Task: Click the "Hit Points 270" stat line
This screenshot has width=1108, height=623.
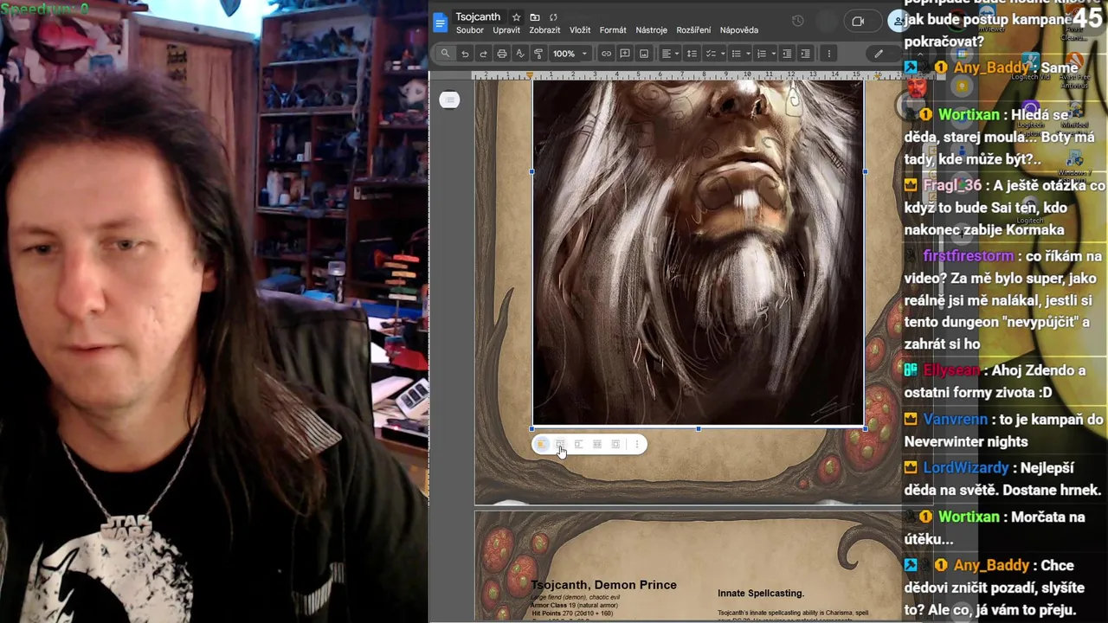Action: 572,613
